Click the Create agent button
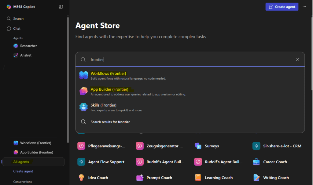This screenshot has width=313, height=185. (282, 7)
